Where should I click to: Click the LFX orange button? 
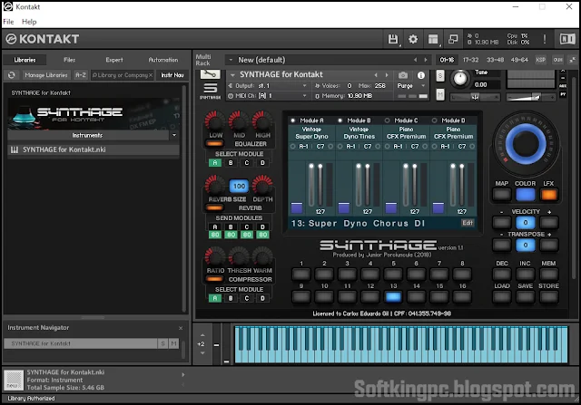pyautogui.click(x=548, y=195)
